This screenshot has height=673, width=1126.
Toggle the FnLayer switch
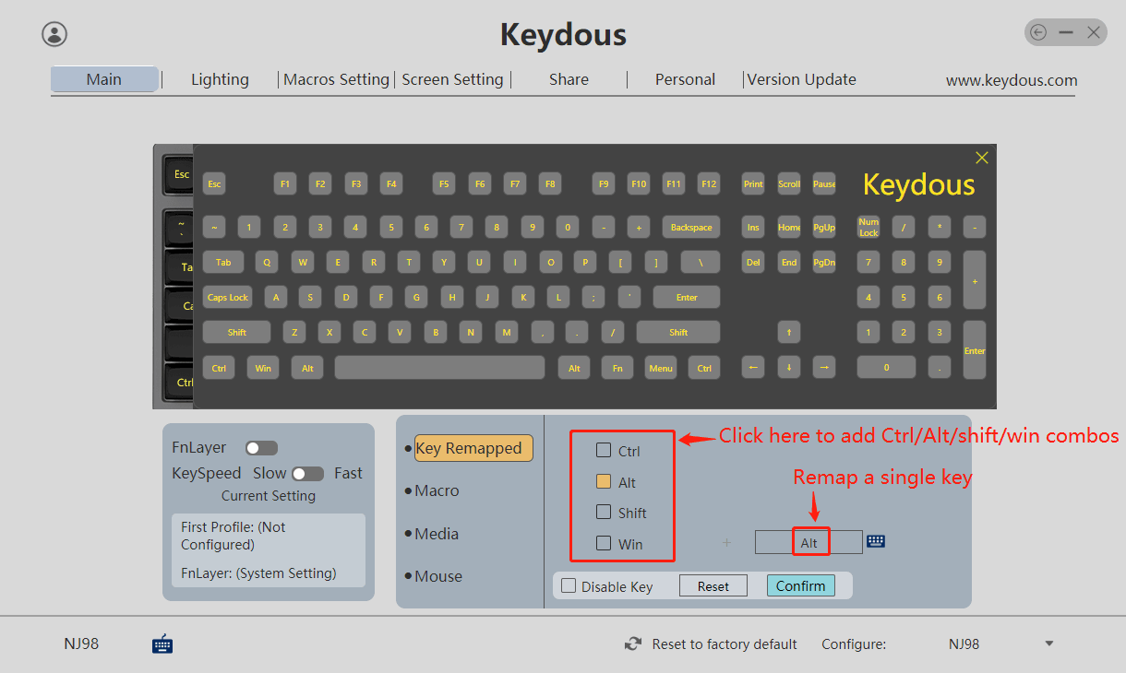click(x=261, y=448)
